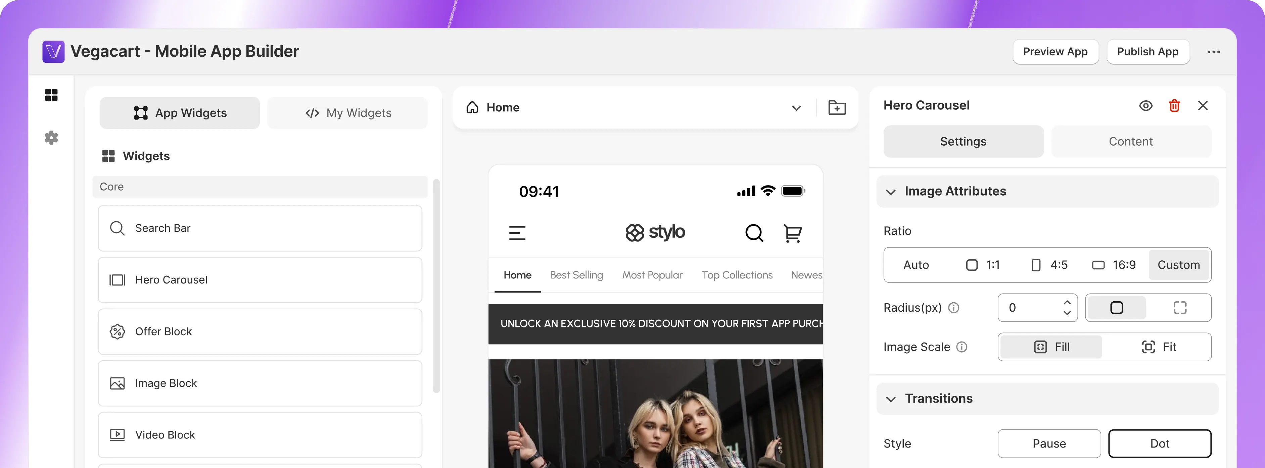1265x468 pixels.
Task: Increase Radius value with up stepper arrow
Action: coord(1067,303)
